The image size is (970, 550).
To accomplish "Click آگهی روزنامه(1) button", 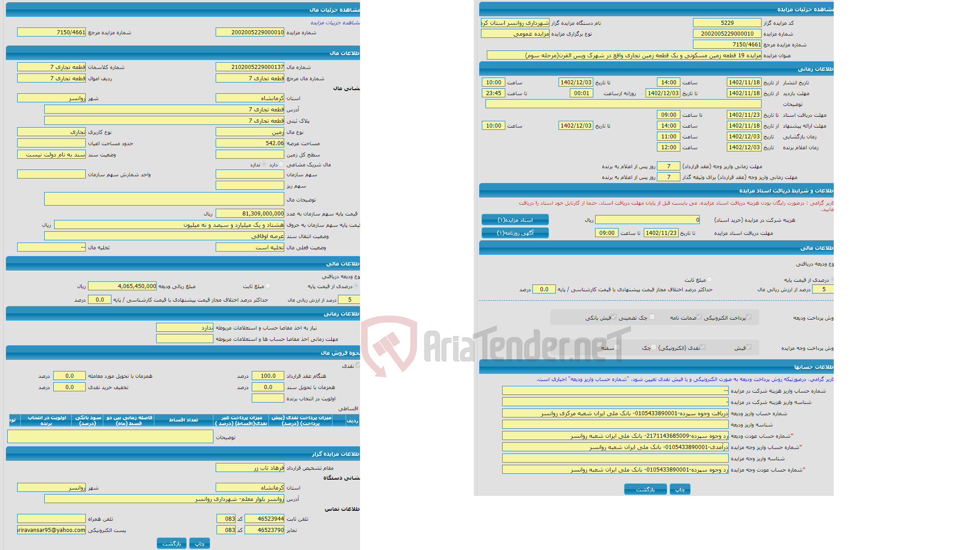I will click(x=518, y=232).
